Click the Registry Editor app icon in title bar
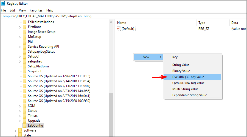Viewport: 247px width, 137px height. (3, 4)
